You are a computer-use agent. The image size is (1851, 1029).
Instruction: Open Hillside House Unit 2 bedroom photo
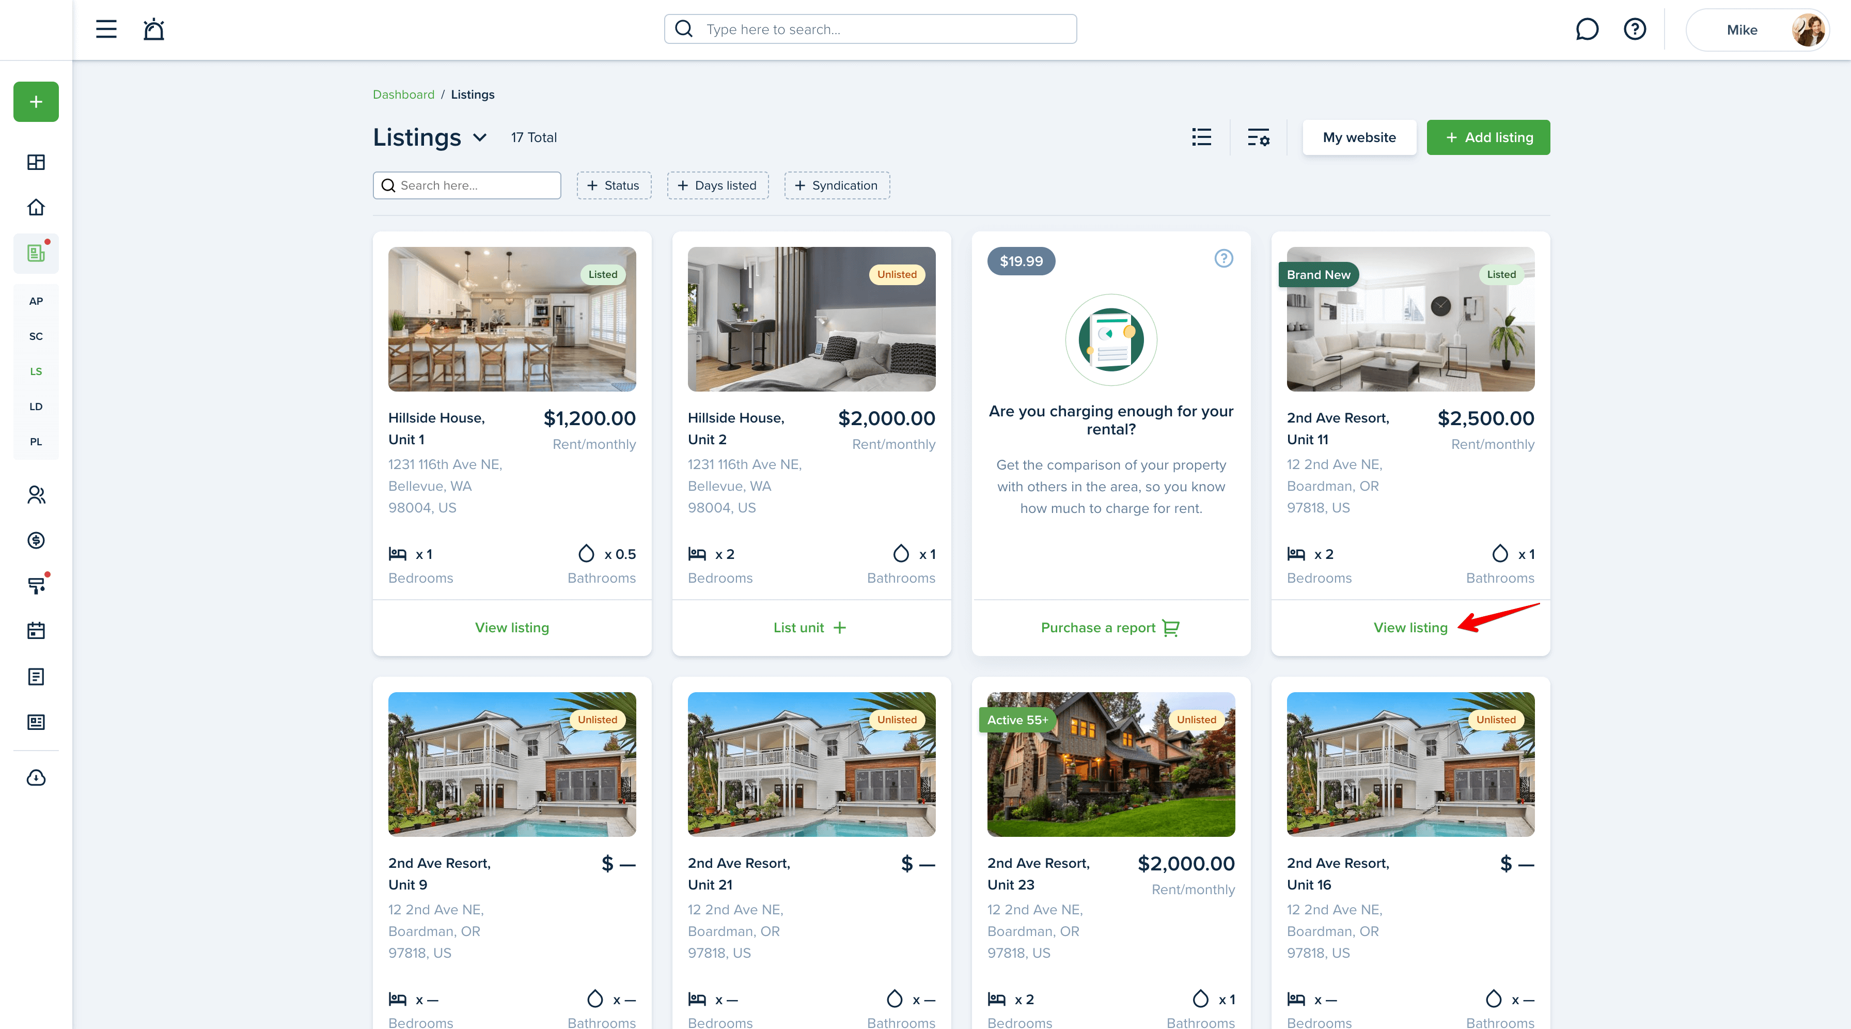[x=811, y=319]
